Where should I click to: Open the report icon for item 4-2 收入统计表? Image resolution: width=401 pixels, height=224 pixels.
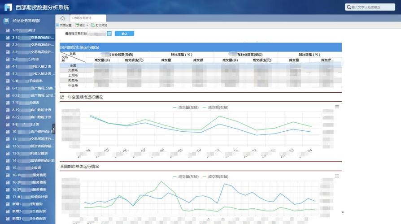click(x=8, y=73)
